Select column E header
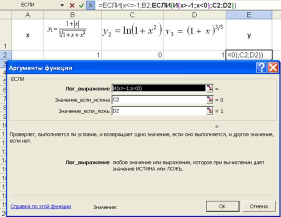Viewport: 281px width, 217px height. 249,15
